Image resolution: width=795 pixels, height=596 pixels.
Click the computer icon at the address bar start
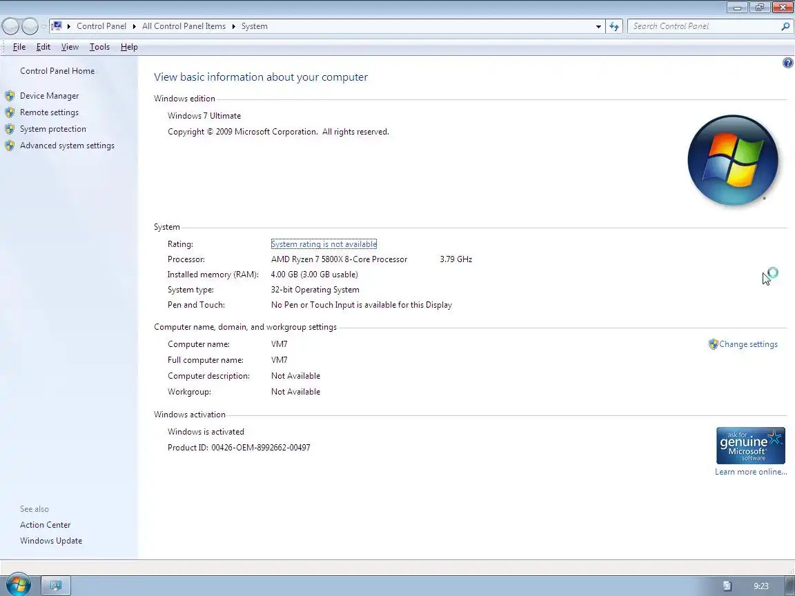coord(57,26)
